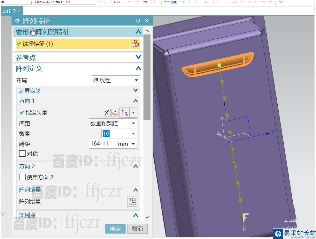The width and height of the screenshot is (316, 239).
Task: Click the 指定矢量 label
Action: point(36,113)
